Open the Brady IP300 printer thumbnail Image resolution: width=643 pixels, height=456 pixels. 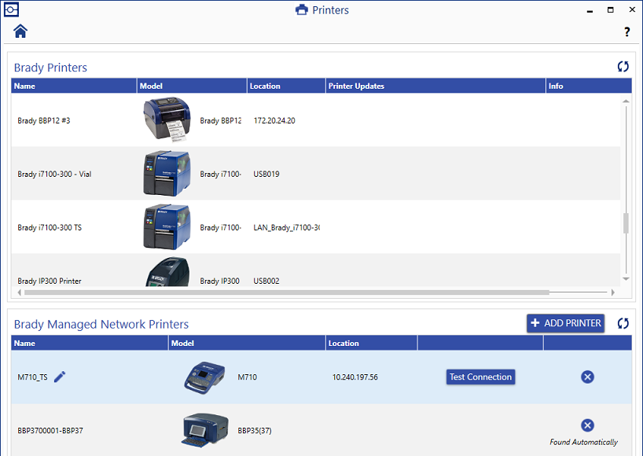(x=167, y=273)
